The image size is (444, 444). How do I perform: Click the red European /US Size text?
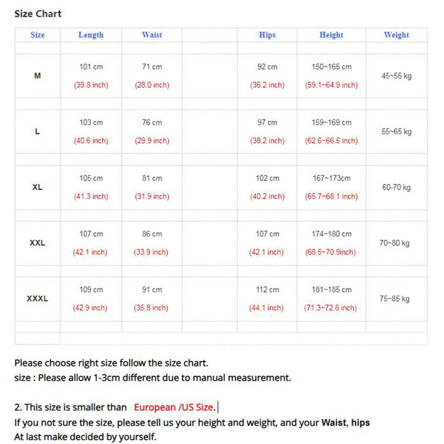coord(173,407)
